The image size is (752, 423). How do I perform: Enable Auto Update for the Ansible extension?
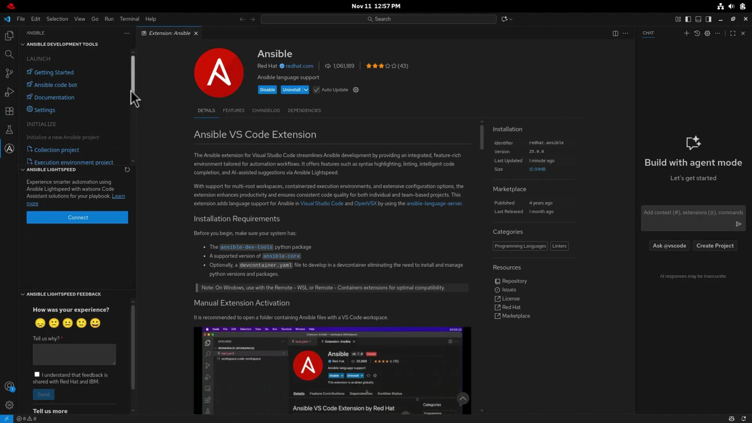(316, 90)
